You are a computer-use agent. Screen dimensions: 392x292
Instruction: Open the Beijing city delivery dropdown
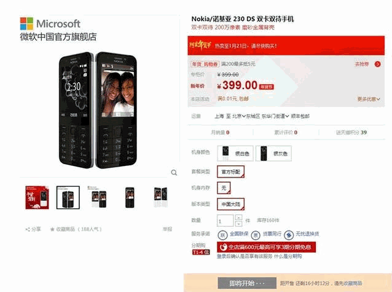tap(239, 116)
